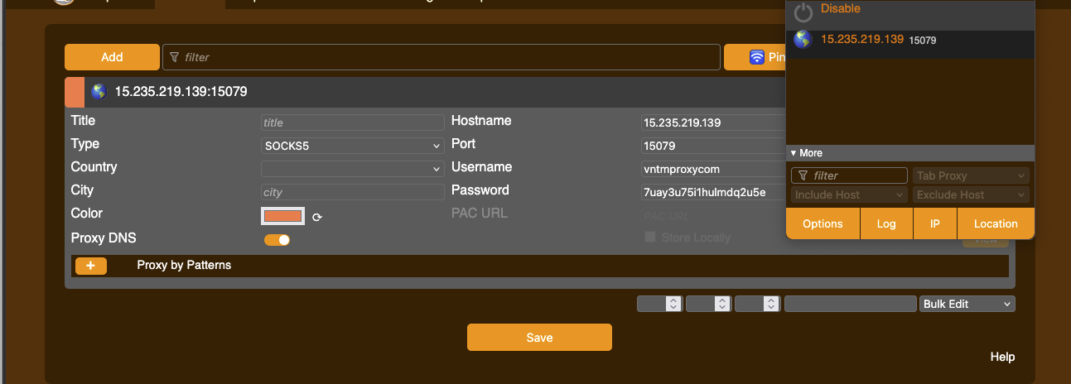Image resolution: width=1071 pixels, height=384 pixels.
Task: Click the random color refresh icon
Action: [317, 218]
